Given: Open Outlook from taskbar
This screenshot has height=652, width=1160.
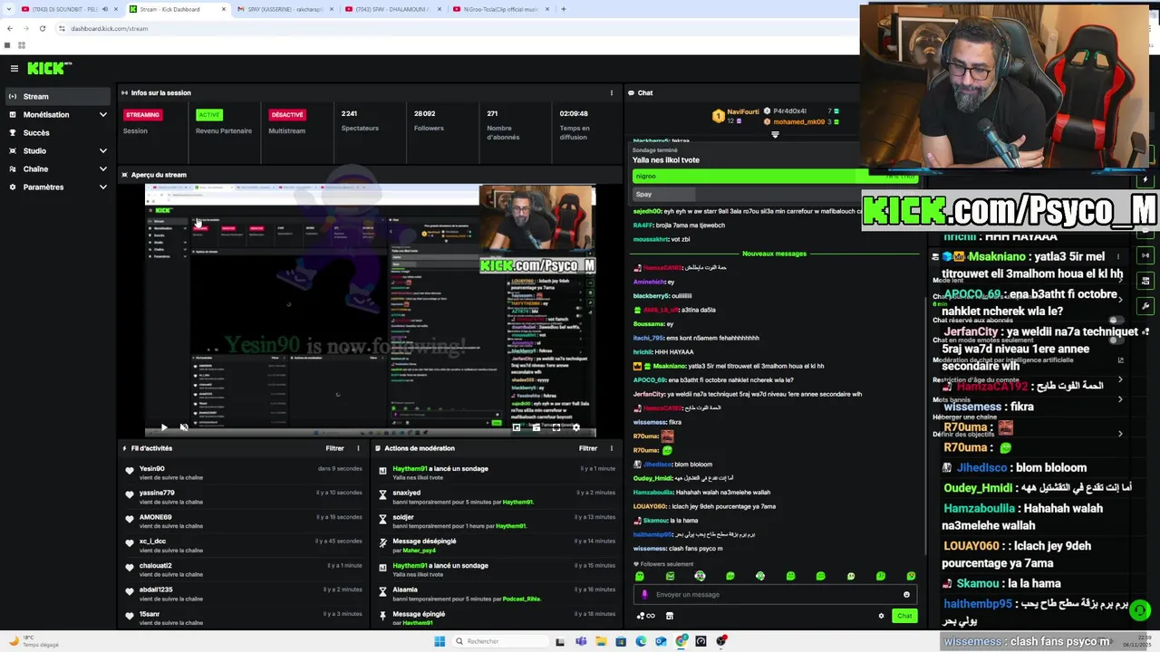Looking at the screenshot, I should click(x=661, y=641).
